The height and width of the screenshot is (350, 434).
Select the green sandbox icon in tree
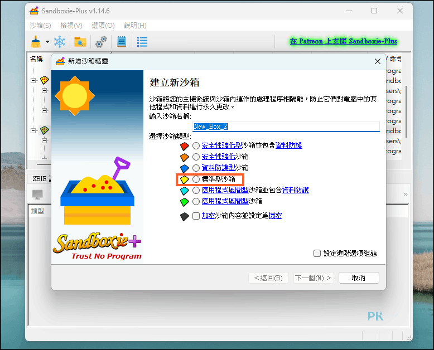(45, 130)
